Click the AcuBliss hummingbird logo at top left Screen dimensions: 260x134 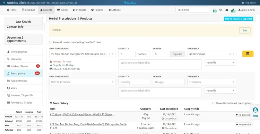pos(4,3)
